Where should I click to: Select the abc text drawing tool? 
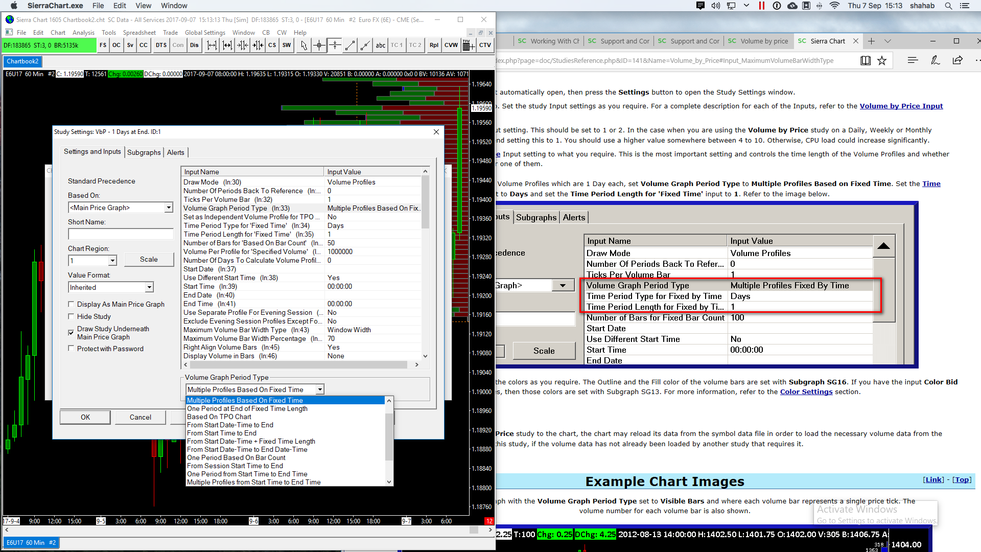click(x=381, y=45)
